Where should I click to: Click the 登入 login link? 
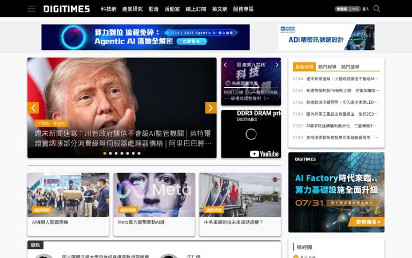click(x=366, y=9)
